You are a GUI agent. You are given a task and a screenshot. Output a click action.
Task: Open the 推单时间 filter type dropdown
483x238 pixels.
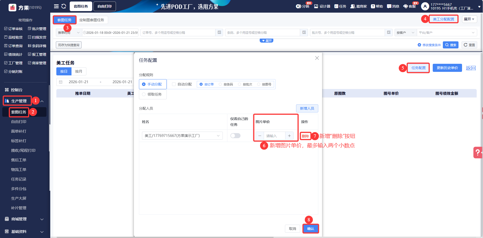pos(69,33)
